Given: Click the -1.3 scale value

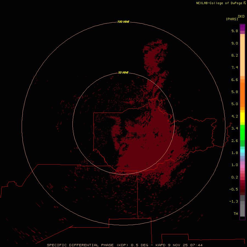Looking at the screenshot, I should [x=234, y=201].
